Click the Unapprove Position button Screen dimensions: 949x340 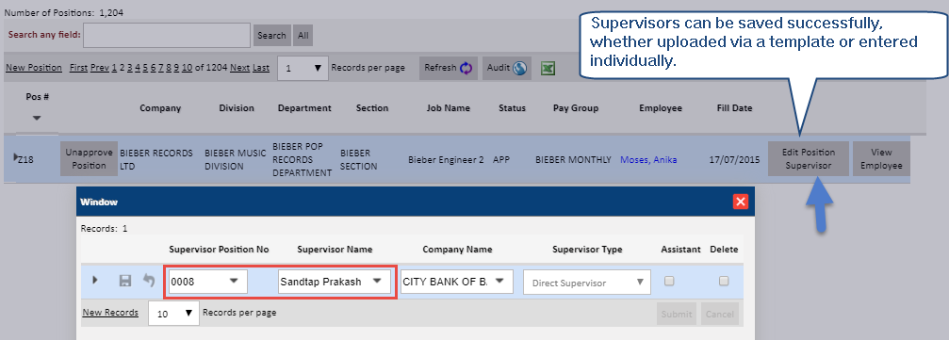point(89,159)
